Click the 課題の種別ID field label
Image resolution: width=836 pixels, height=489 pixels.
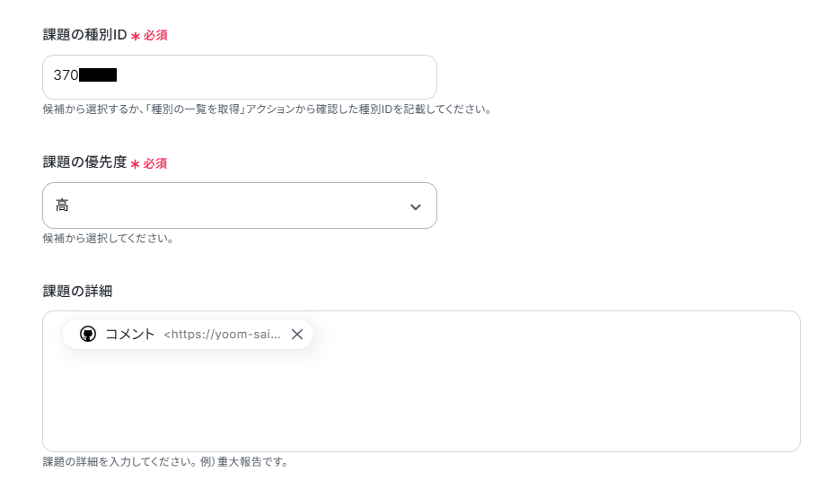(84, 35)
